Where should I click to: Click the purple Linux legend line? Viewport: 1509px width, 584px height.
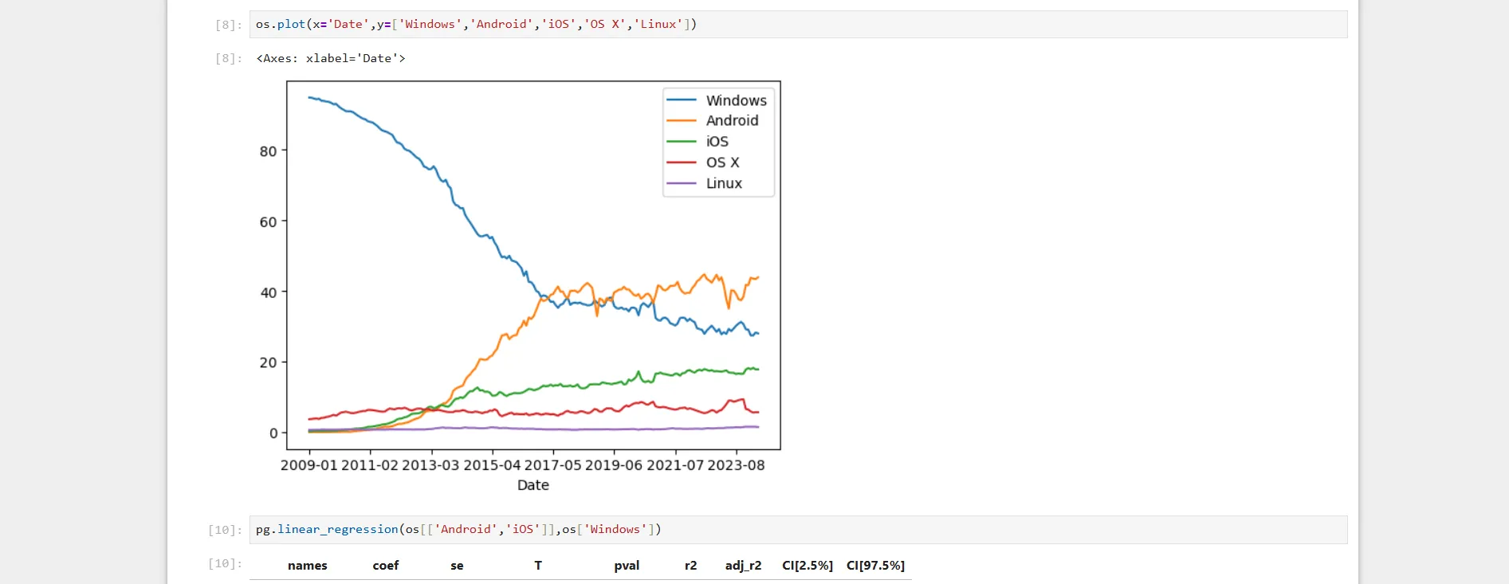click(682, 183)
